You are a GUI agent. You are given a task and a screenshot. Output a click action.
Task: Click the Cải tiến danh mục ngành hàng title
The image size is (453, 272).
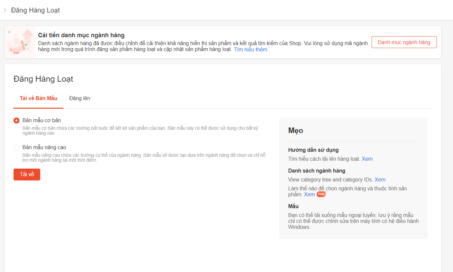click(x=81, y=35)
